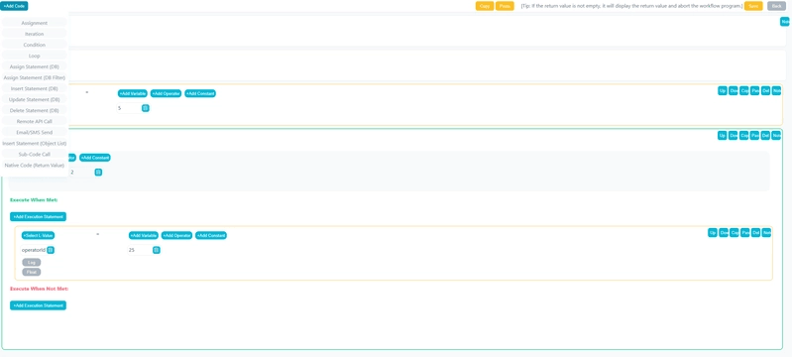Screen dimensions: 792x357
Task: Pick Remote API Call from menu
Action: point(35,121)
